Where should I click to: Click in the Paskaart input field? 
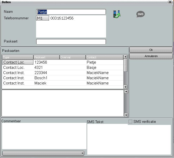point(71,42)
